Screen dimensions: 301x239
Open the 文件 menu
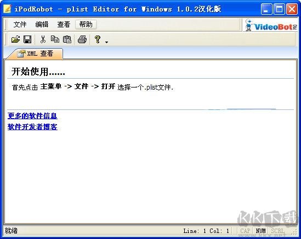(20, 25)
